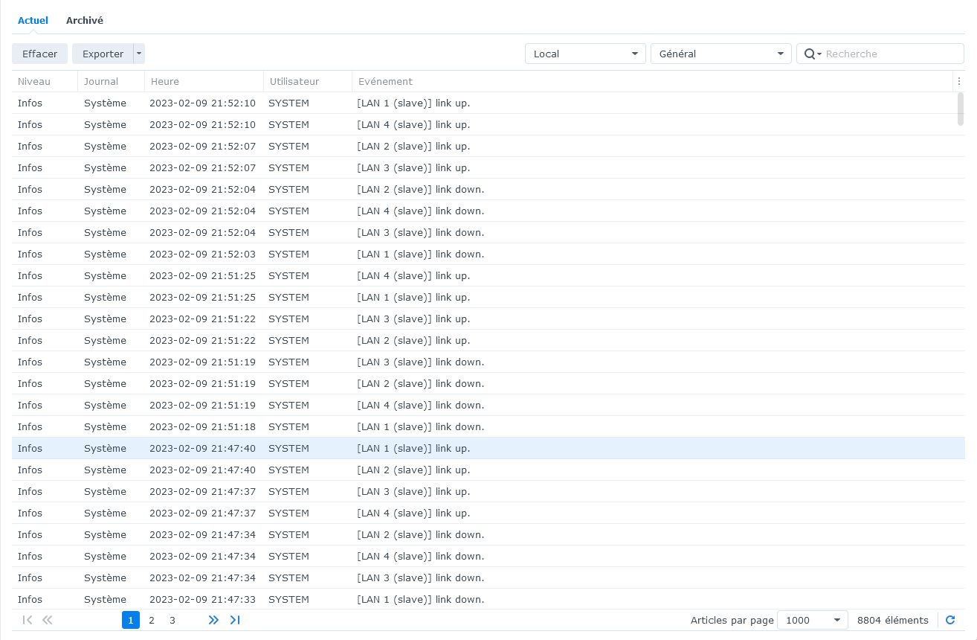977x640 pixels.
Task: Switch to the Archivé tab
Action: coord(85,21)
